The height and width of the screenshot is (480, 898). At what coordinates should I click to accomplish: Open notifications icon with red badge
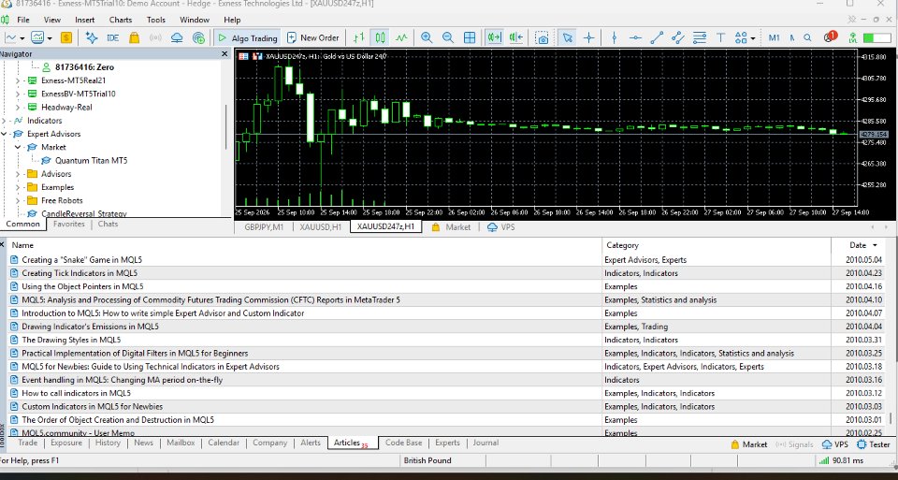click(x=830, y=37)
